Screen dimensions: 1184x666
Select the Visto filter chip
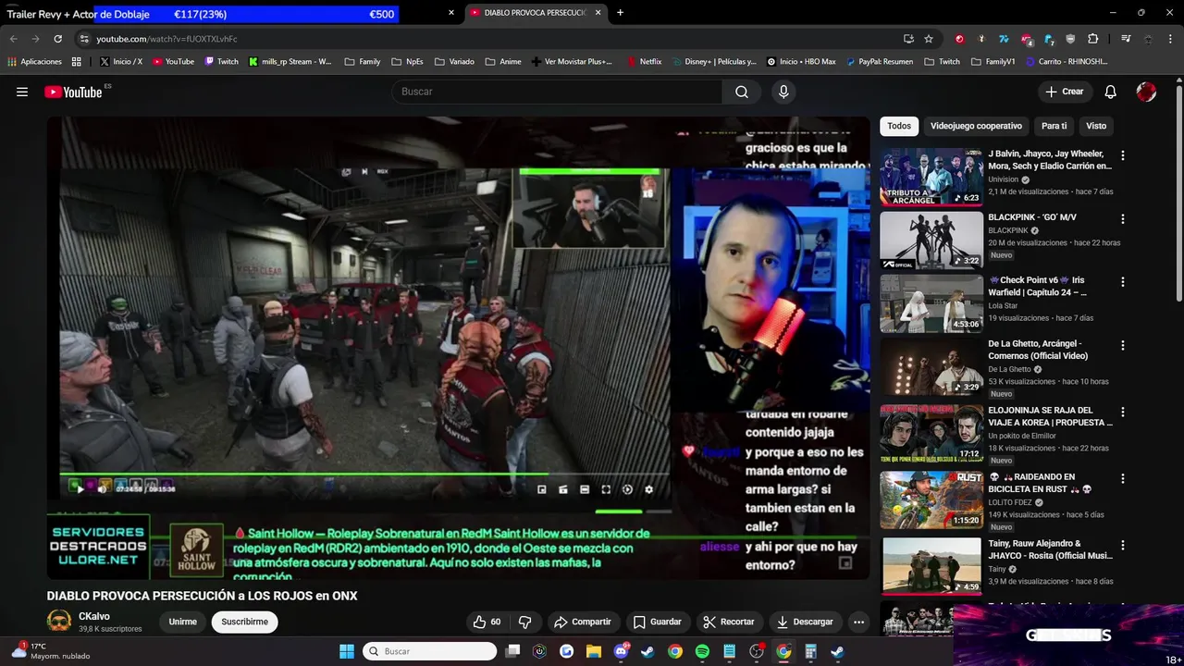point(1096,126)
